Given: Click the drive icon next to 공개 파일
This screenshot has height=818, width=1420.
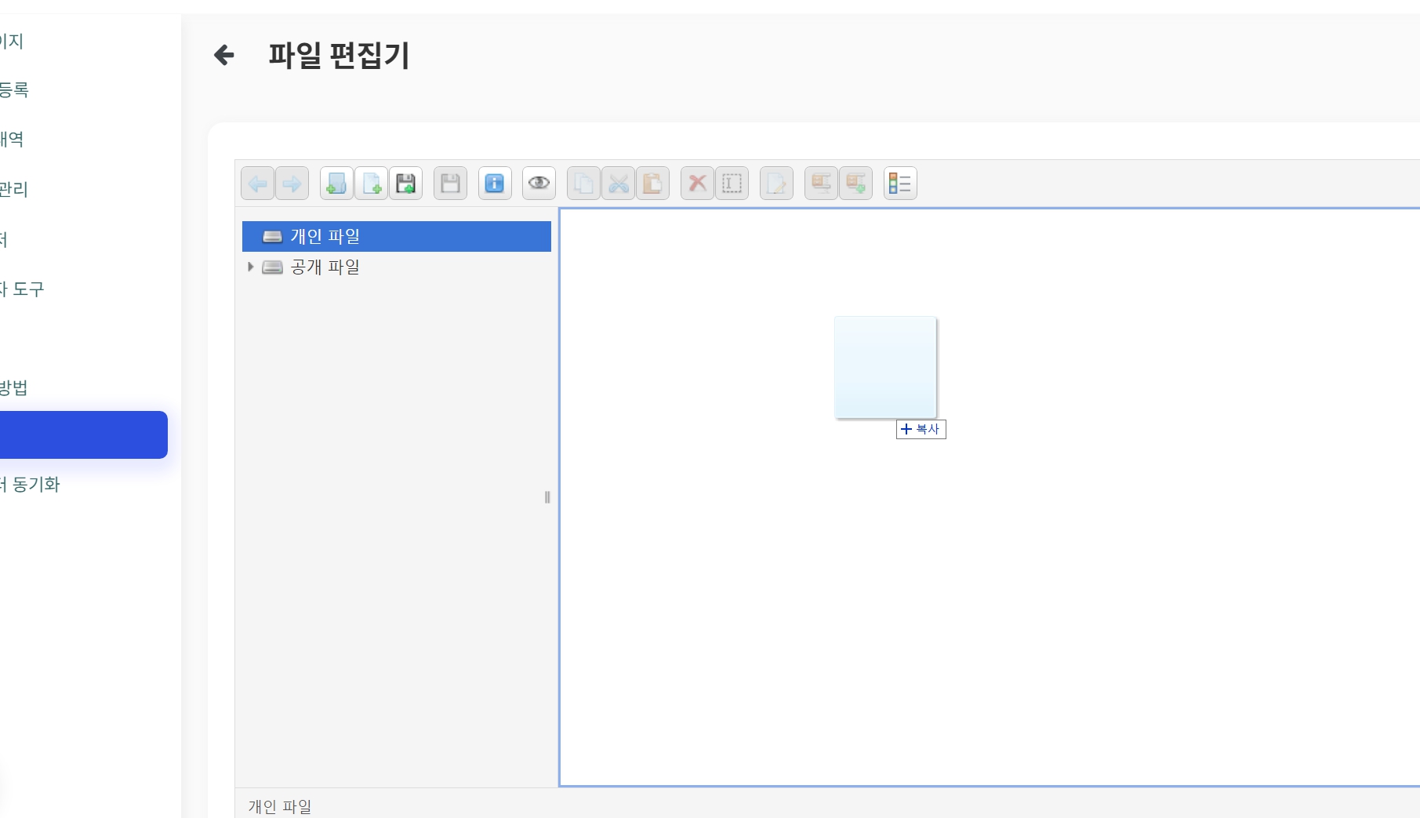Looking at the screenshot, I should [x=272, y=267].
